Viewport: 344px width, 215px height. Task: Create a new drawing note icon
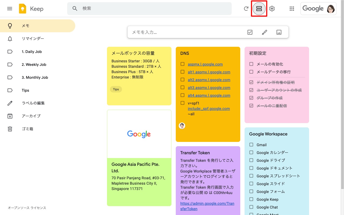264,32
